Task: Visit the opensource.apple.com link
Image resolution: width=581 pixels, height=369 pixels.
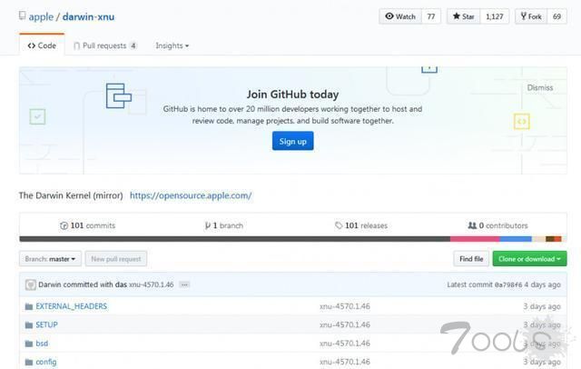Action: pyautogui.click(x=191, y=195)
